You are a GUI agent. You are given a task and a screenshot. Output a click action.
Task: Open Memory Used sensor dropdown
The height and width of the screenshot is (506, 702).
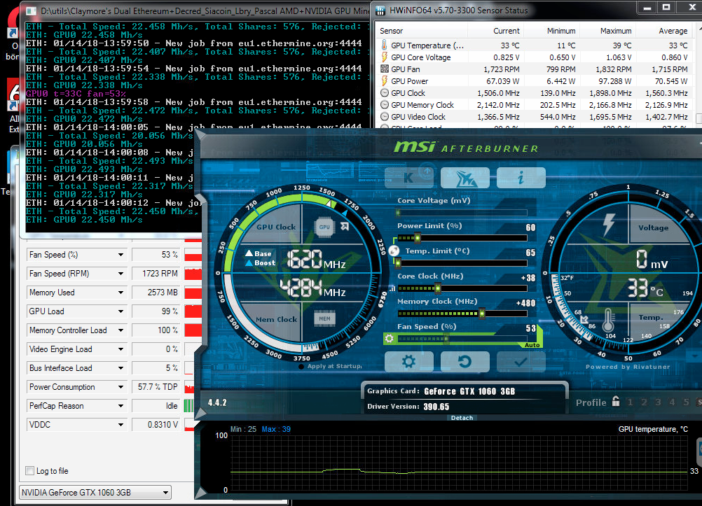pos(121,293)
